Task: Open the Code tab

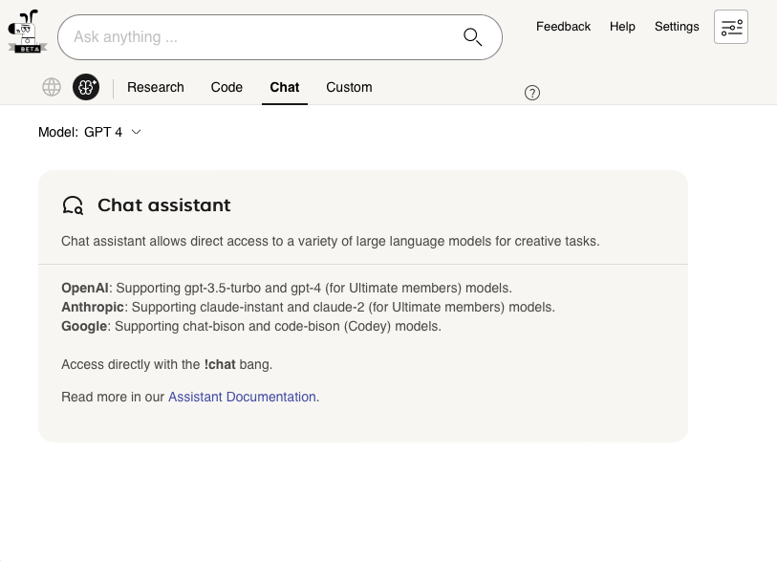Action: pos(227,87)
